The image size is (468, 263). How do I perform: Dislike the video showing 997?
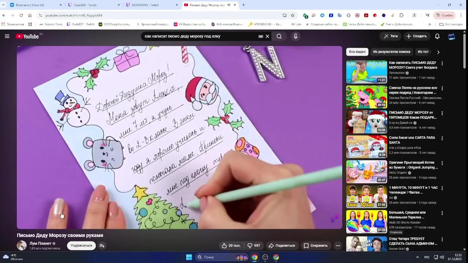coord(254,245)
